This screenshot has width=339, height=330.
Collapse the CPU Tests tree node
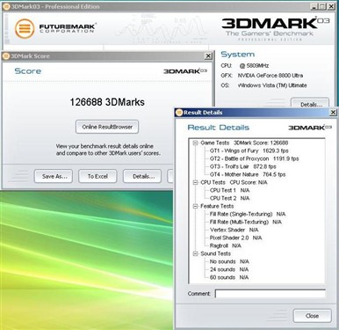coord(195,183)
